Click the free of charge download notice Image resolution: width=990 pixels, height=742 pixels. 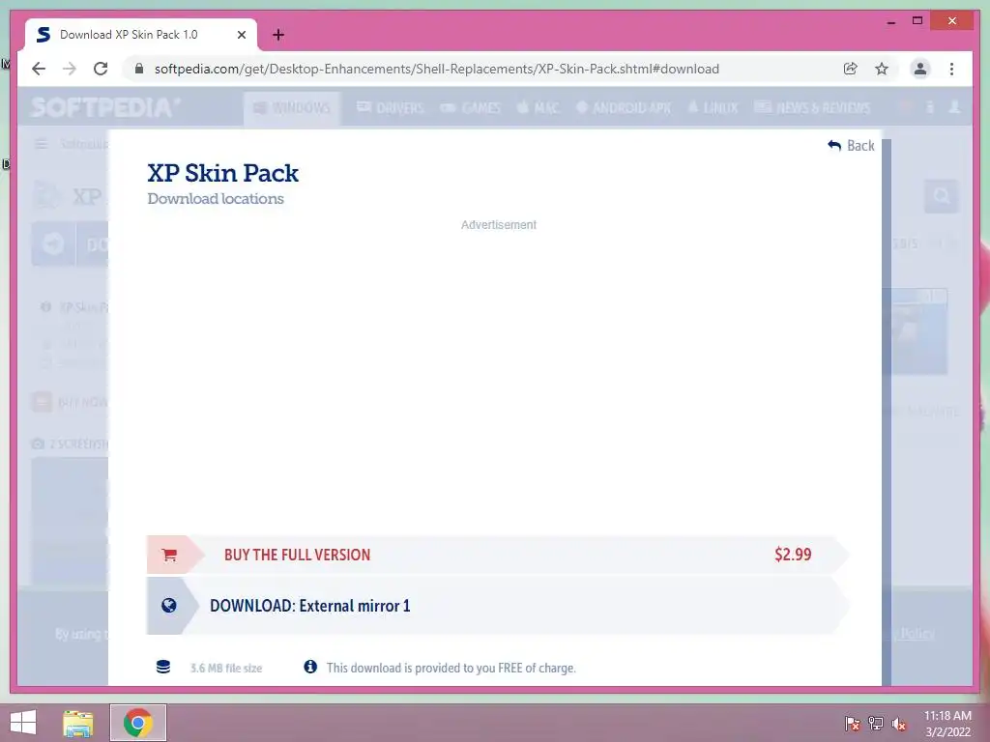tap(451, 668)
